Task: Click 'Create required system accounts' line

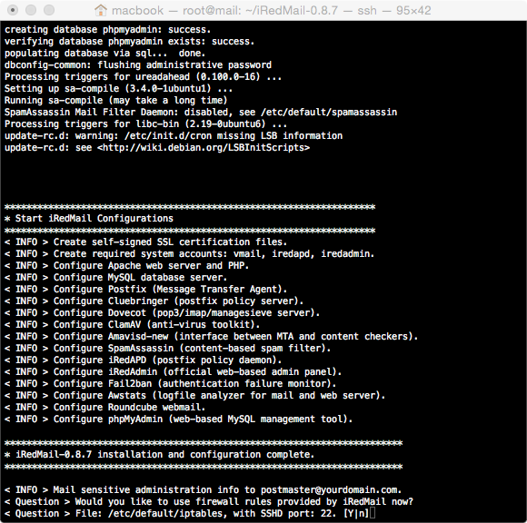Action: pyautogui.click(x=189, y=253)
